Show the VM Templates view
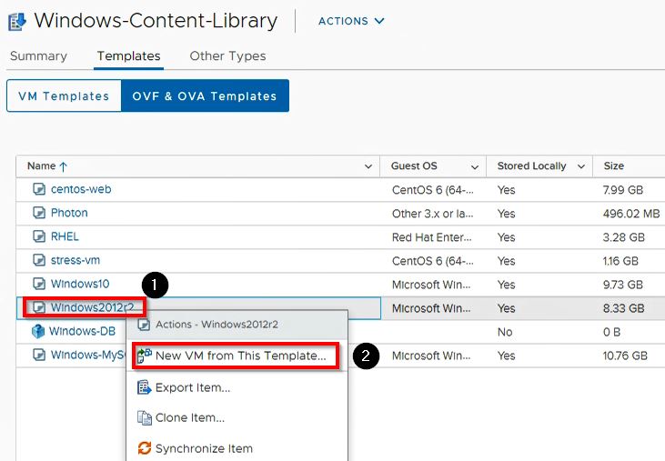Viewport: 665px width, 461px height. click(64, 96)
